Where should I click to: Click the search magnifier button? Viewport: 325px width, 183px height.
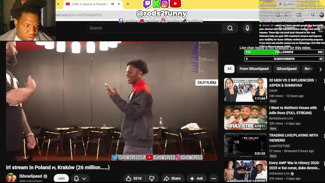coord(230,28)
